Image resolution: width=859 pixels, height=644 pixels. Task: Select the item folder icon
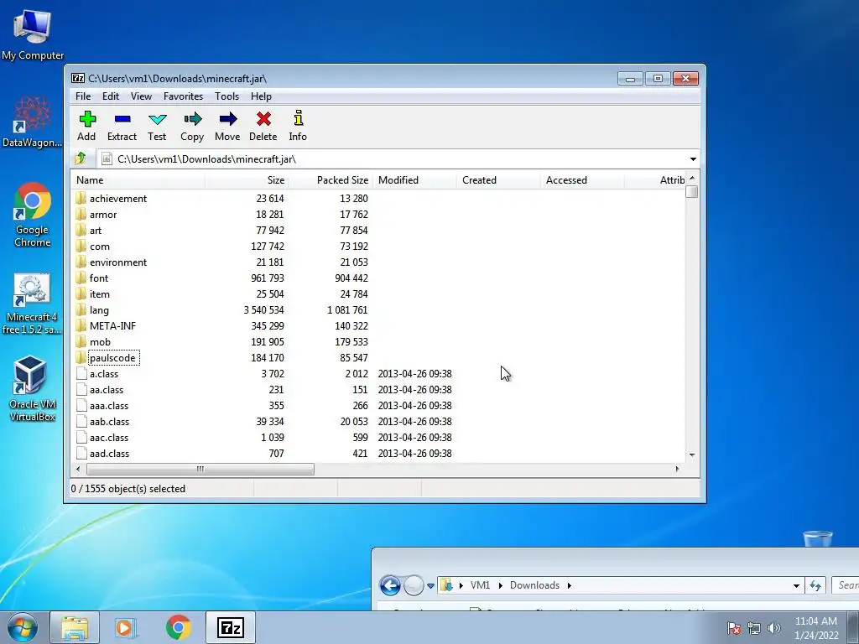pyautogui.click(x=81, y=293)
